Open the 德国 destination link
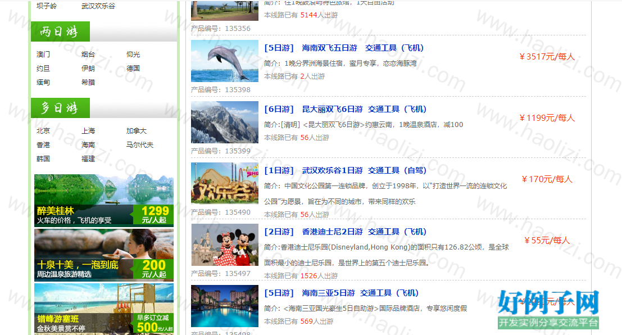622x335 pixels. click(x=133, y=68)
